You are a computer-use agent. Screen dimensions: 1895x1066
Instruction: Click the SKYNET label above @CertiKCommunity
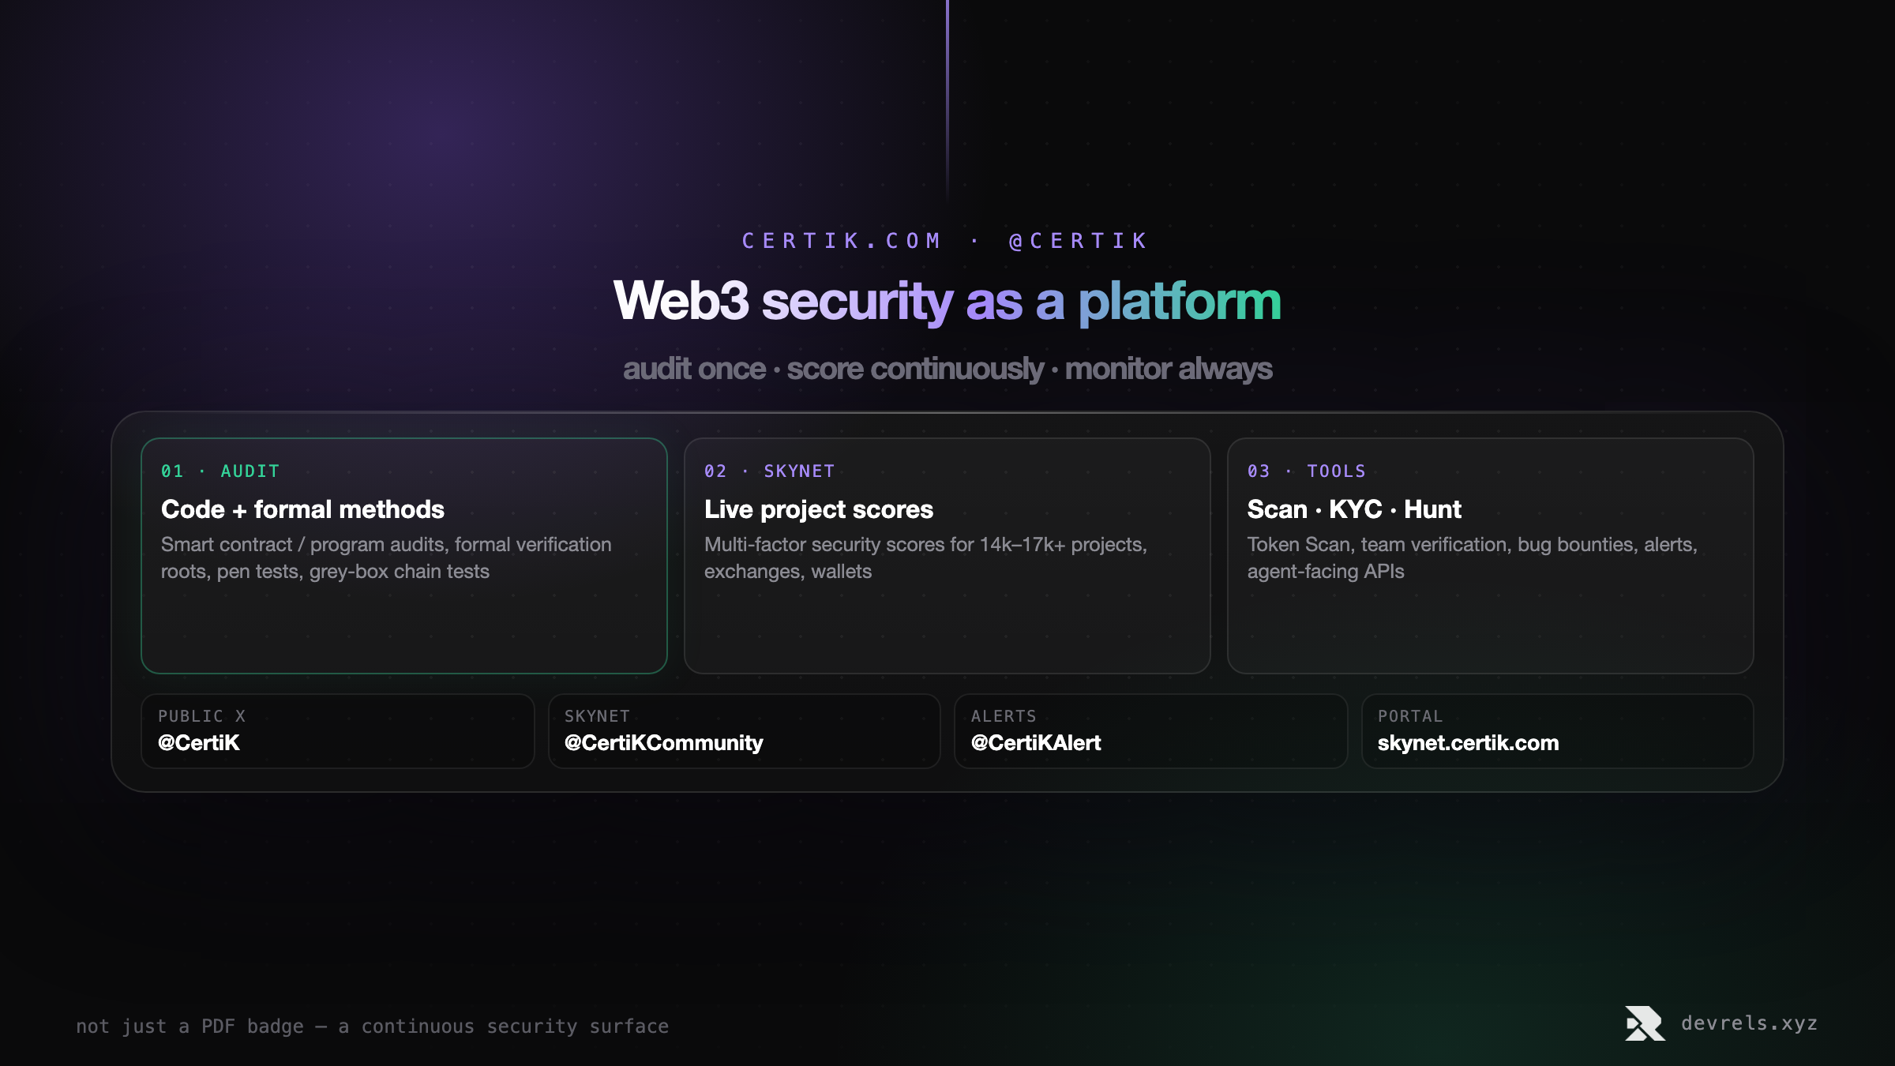tap(597, 716)
